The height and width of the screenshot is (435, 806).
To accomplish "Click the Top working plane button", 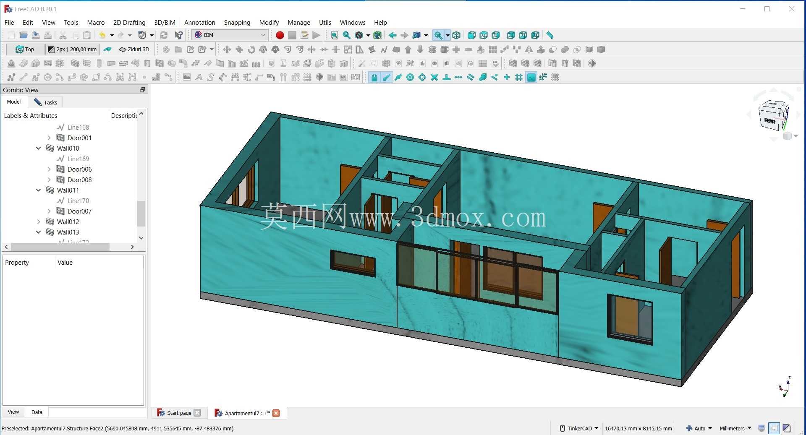I will pos(25,49).
